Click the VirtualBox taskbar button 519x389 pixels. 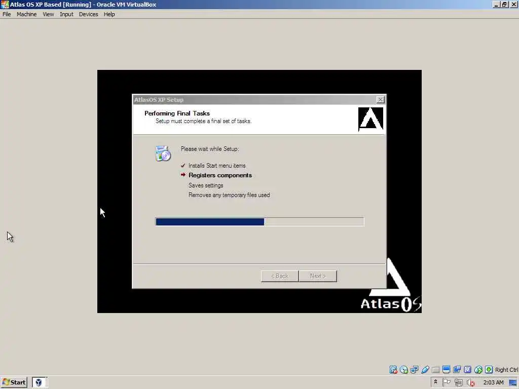pyautogui.click(x=40, y=382)
